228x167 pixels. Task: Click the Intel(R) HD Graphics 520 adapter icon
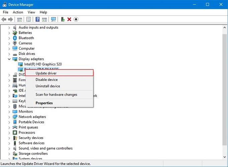pos(20,64)
